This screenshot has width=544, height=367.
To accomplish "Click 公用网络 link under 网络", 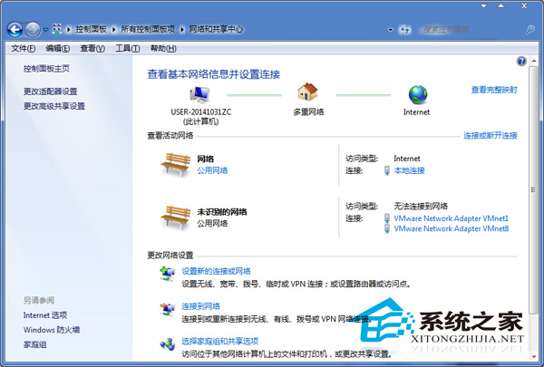I will tap(213, 170).
